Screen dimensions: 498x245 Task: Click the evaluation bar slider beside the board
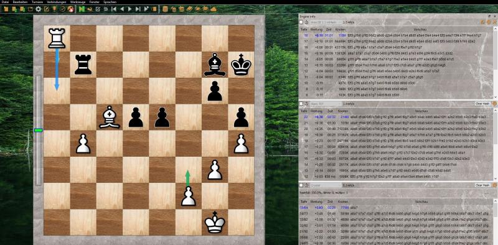pyautogui.click(x=38, y=130)
